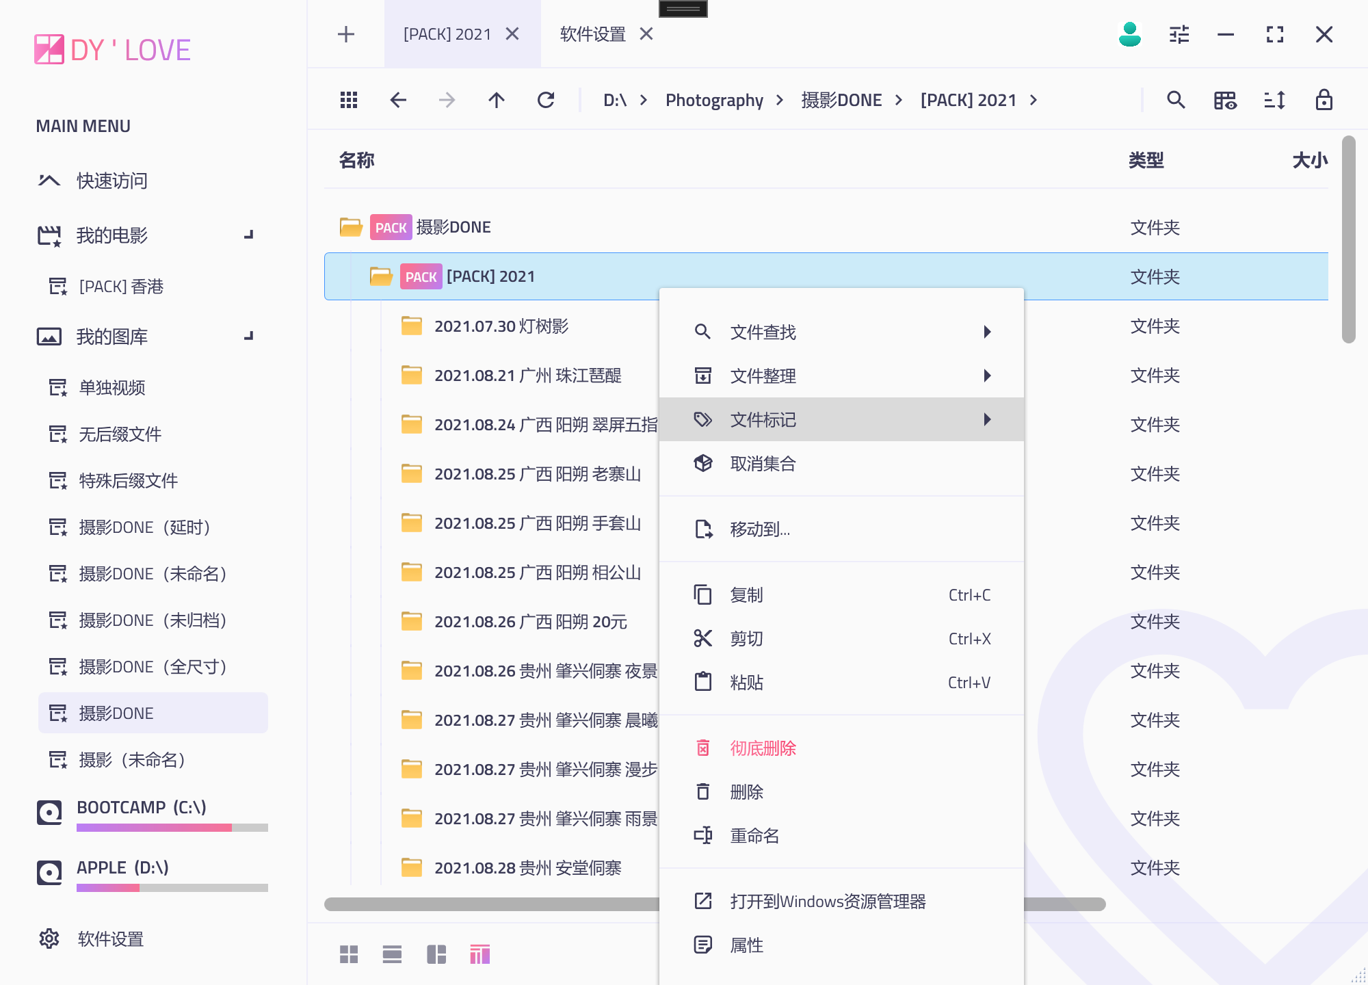Expand the chevron after 摄影DONE breadcrumb
The image size is (1368, 985).
click(899, 101)
